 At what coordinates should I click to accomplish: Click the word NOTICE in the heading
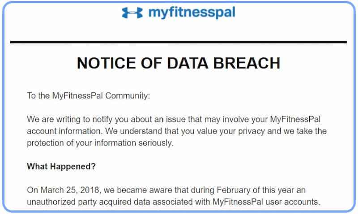coord(106,63)
